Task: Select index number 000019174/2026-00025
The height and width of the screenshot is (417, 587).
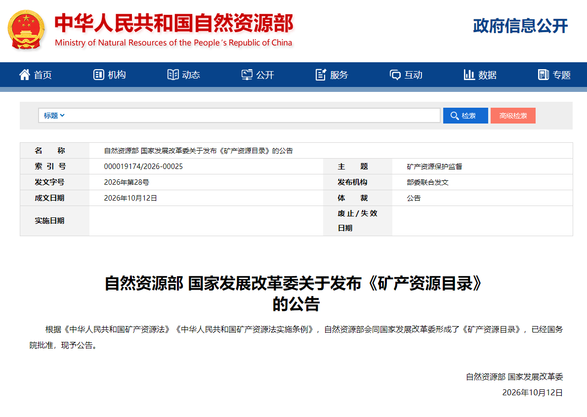Action: coord(143,167)
